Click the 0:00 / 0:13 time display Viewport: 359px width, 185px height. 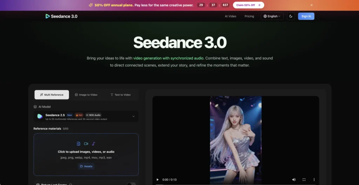tap(169, 179)
